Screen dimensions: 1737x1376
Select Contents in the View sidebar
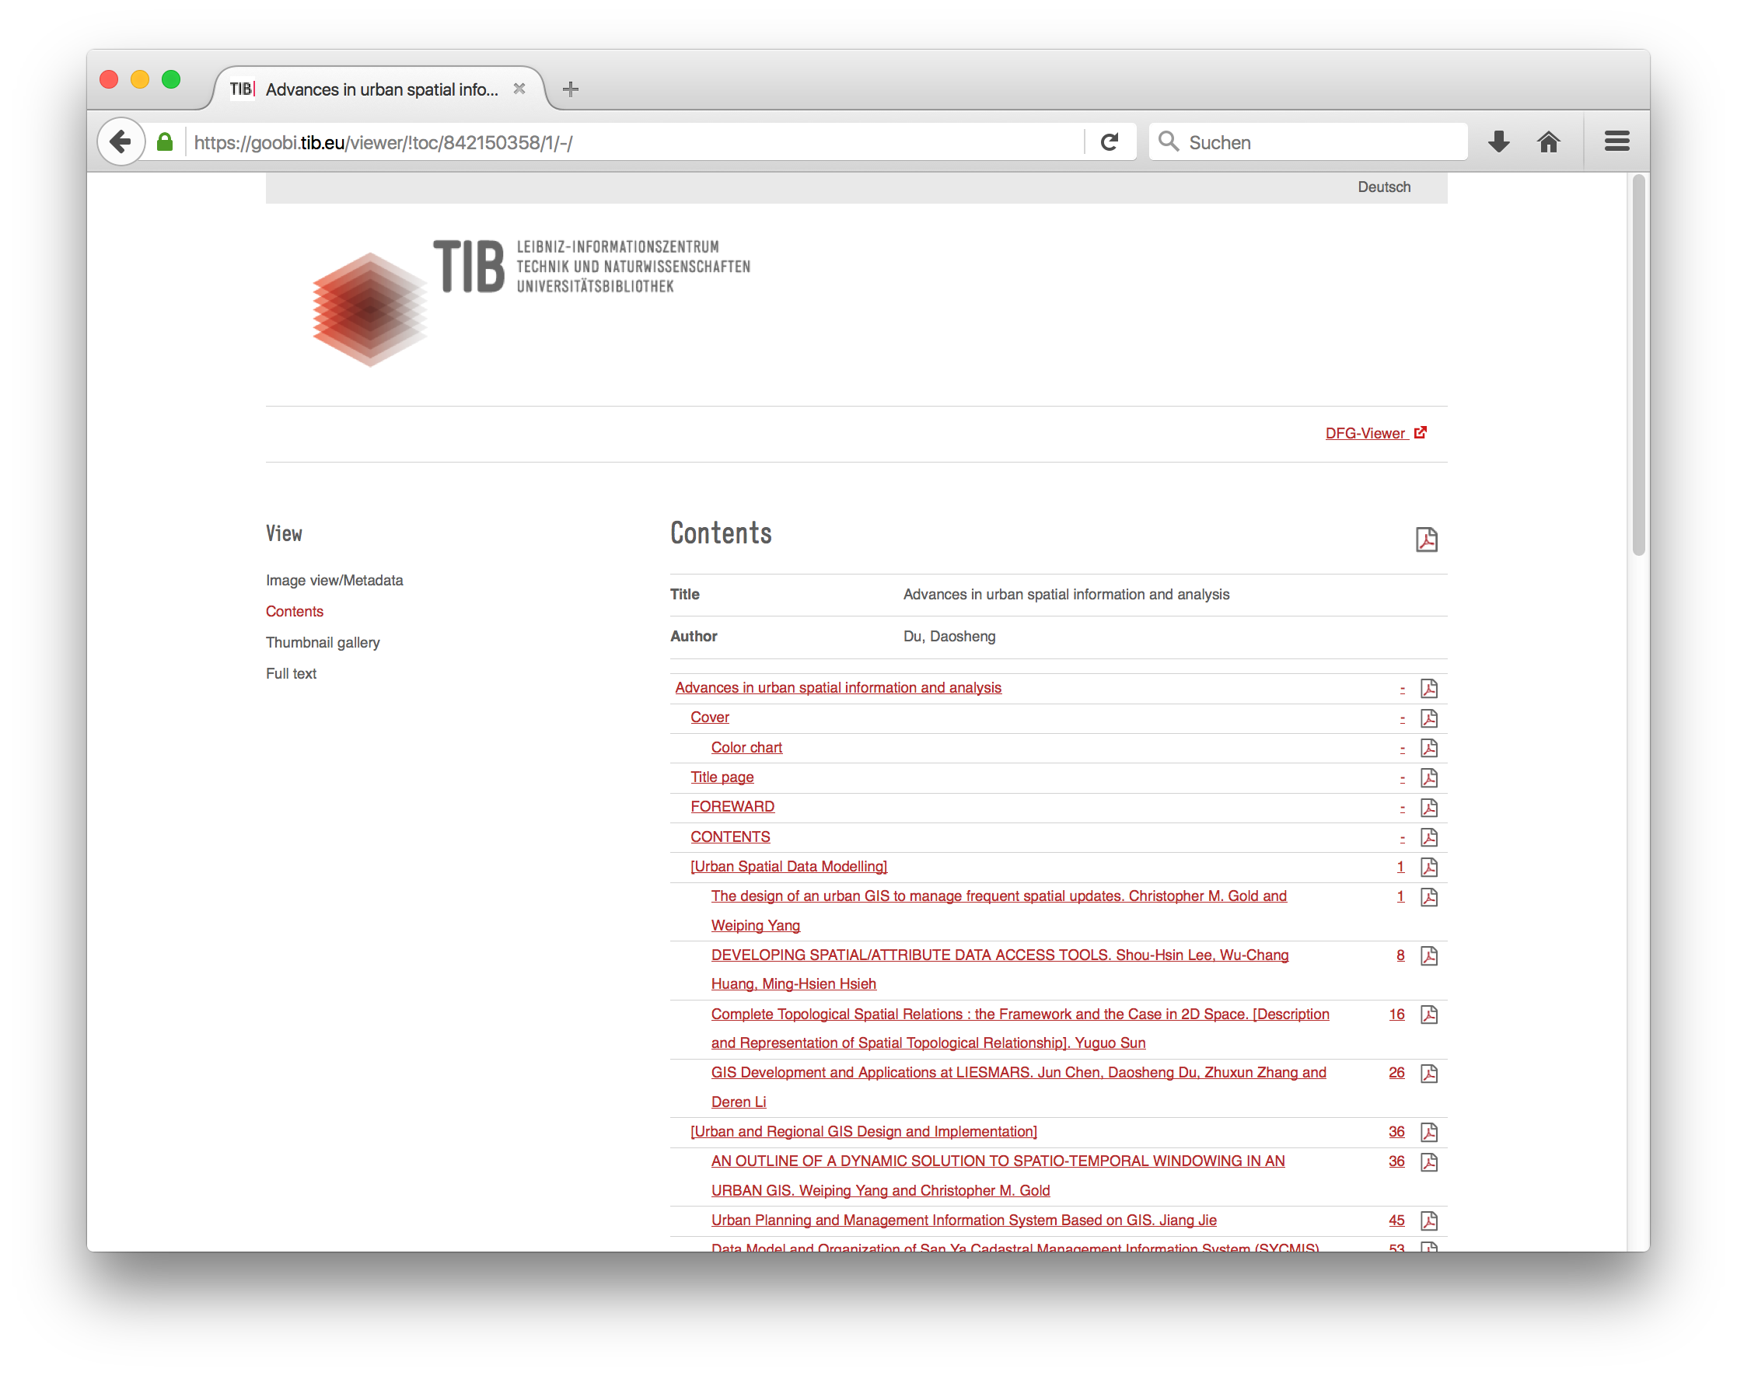coord(294,612)
